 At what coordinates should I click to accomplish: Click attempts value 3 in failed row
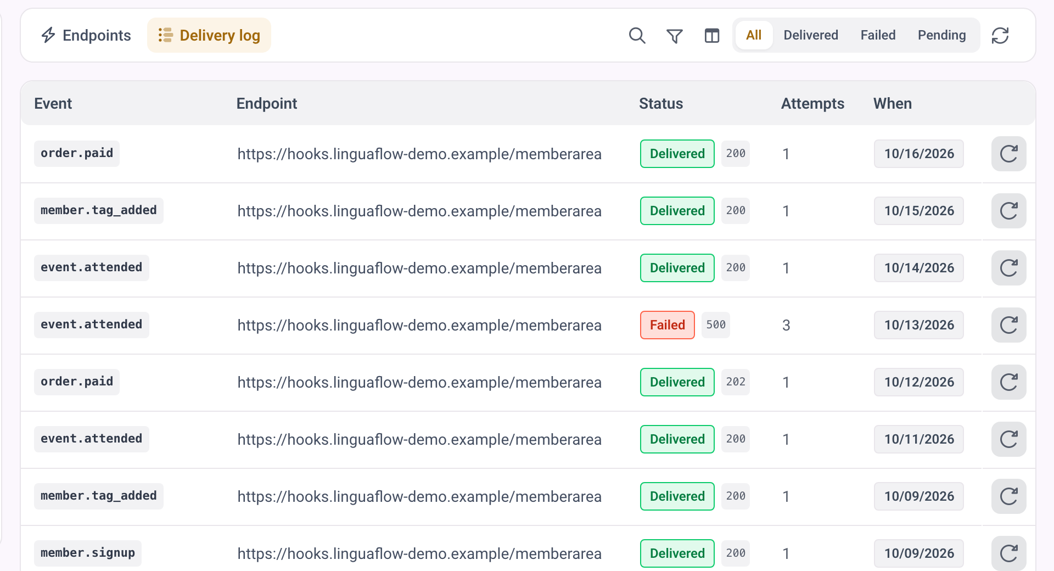(786, 326)
